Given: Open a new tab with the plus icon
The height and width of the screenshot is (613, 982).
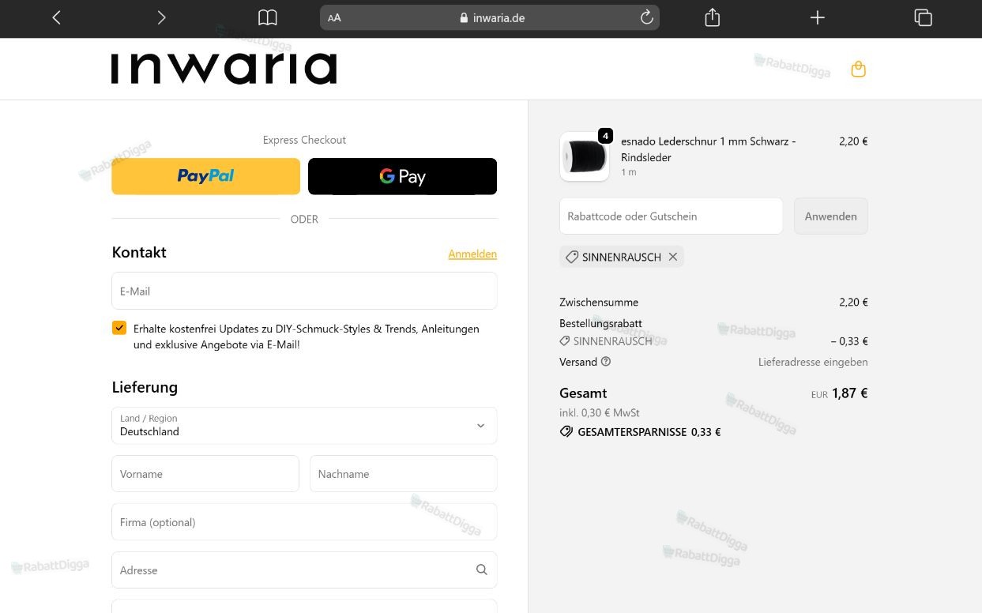Looking at the screenshot, I should point(818,17).
